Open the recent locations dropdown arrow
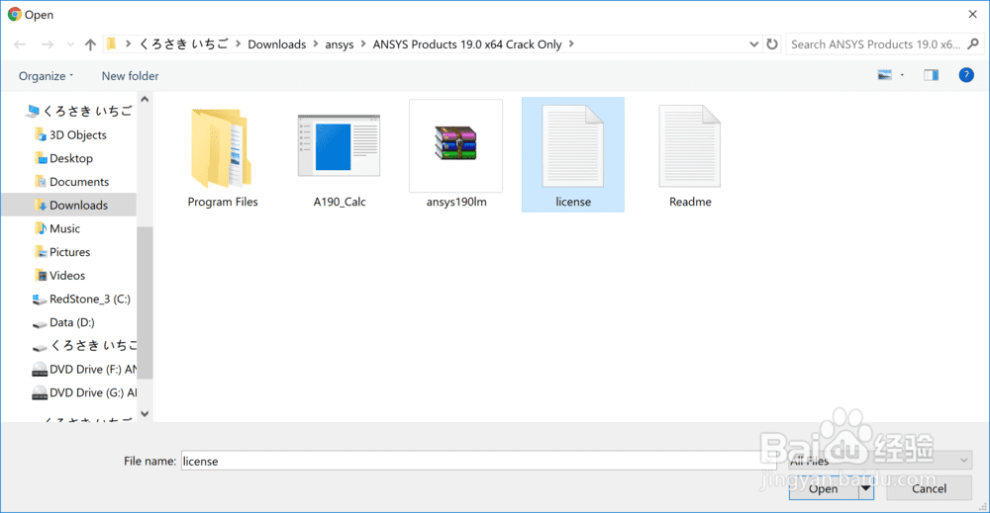Viewport: 990px width, 513px height. [x=70, y=44]
